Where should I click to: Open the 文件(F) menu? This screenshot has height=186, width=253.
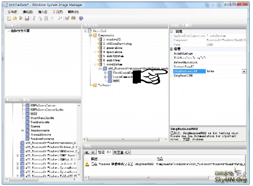click(12, 12)
